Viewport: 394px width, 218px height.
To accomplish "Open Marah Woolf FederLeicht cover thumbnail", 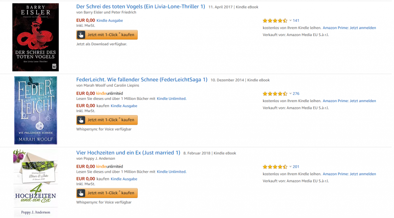I will pyautogui.click(x=35, y=110).
